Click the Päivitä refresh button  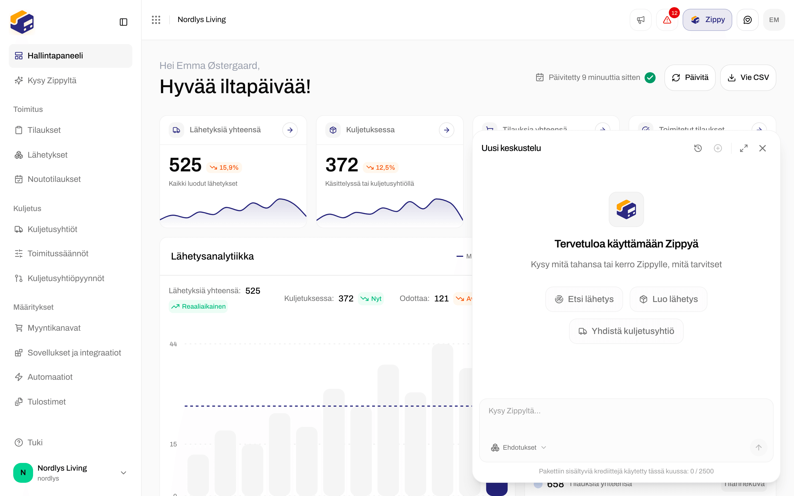[x=690, y=78]
